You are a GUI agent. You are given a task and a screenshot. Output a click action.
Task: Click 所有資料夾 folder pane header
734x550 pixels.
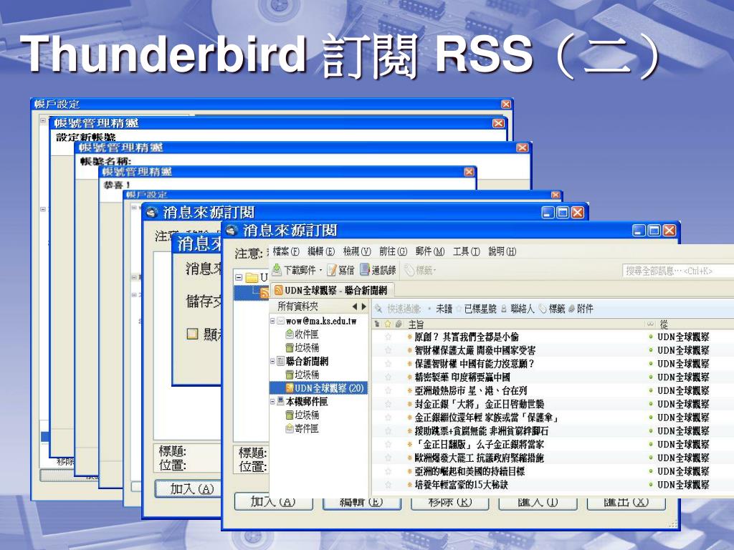pos(297,307)
